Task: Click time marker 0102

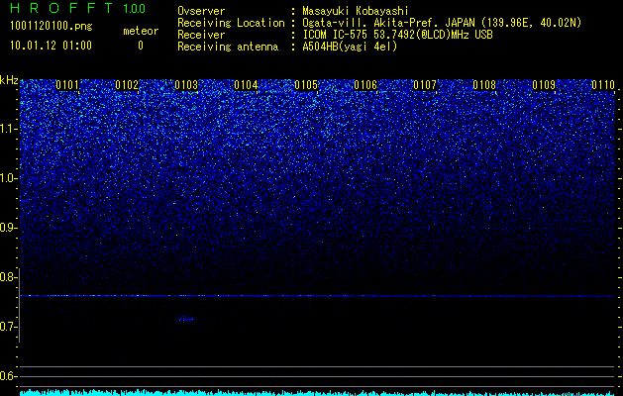Action: [127, 85]
